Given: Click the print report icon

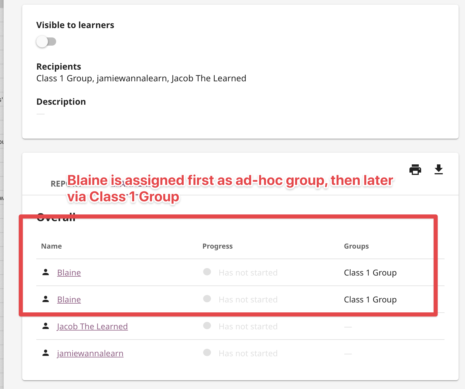Looking at the screenshot, I should coord(415,170).
